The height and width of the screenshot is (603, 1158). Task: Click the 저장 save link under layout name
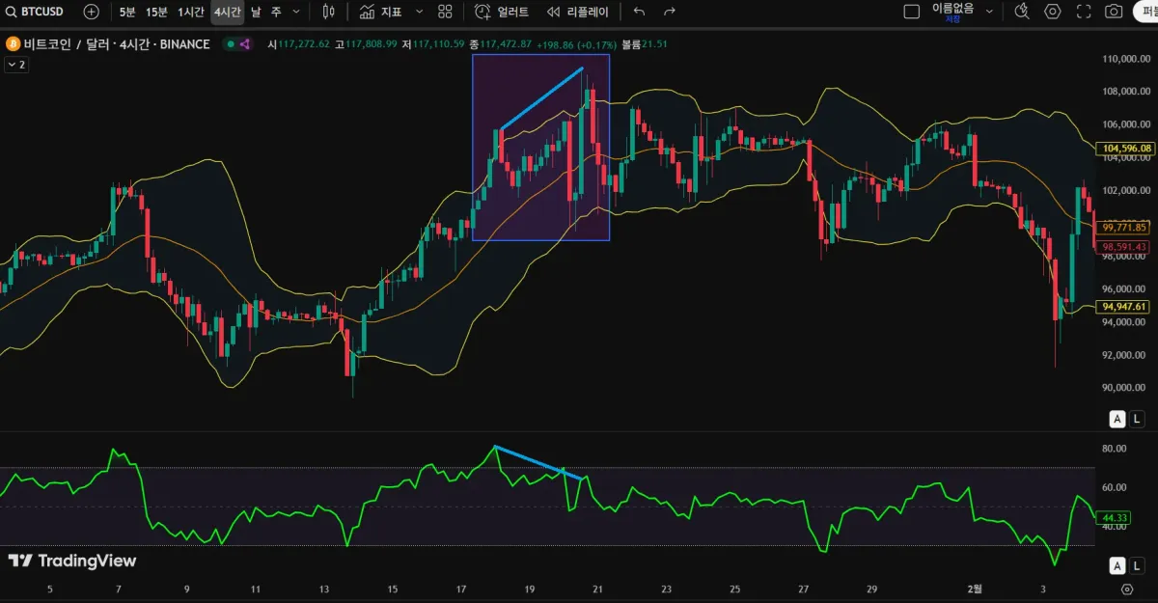(x=952, y=18)
